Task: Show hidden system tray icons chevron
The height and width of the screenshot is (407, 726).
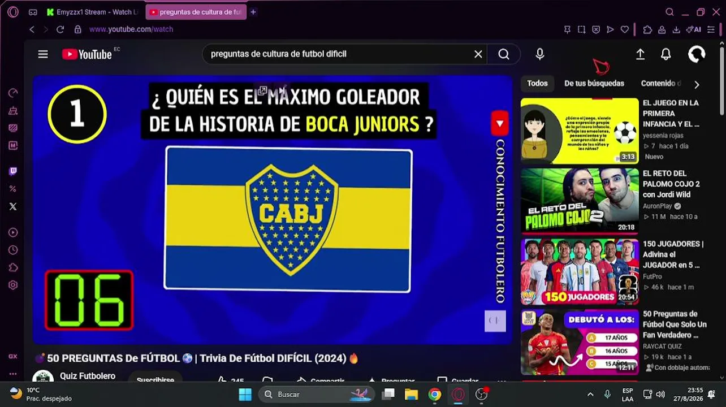Action: pyautogui.click(x=590, y=394)
